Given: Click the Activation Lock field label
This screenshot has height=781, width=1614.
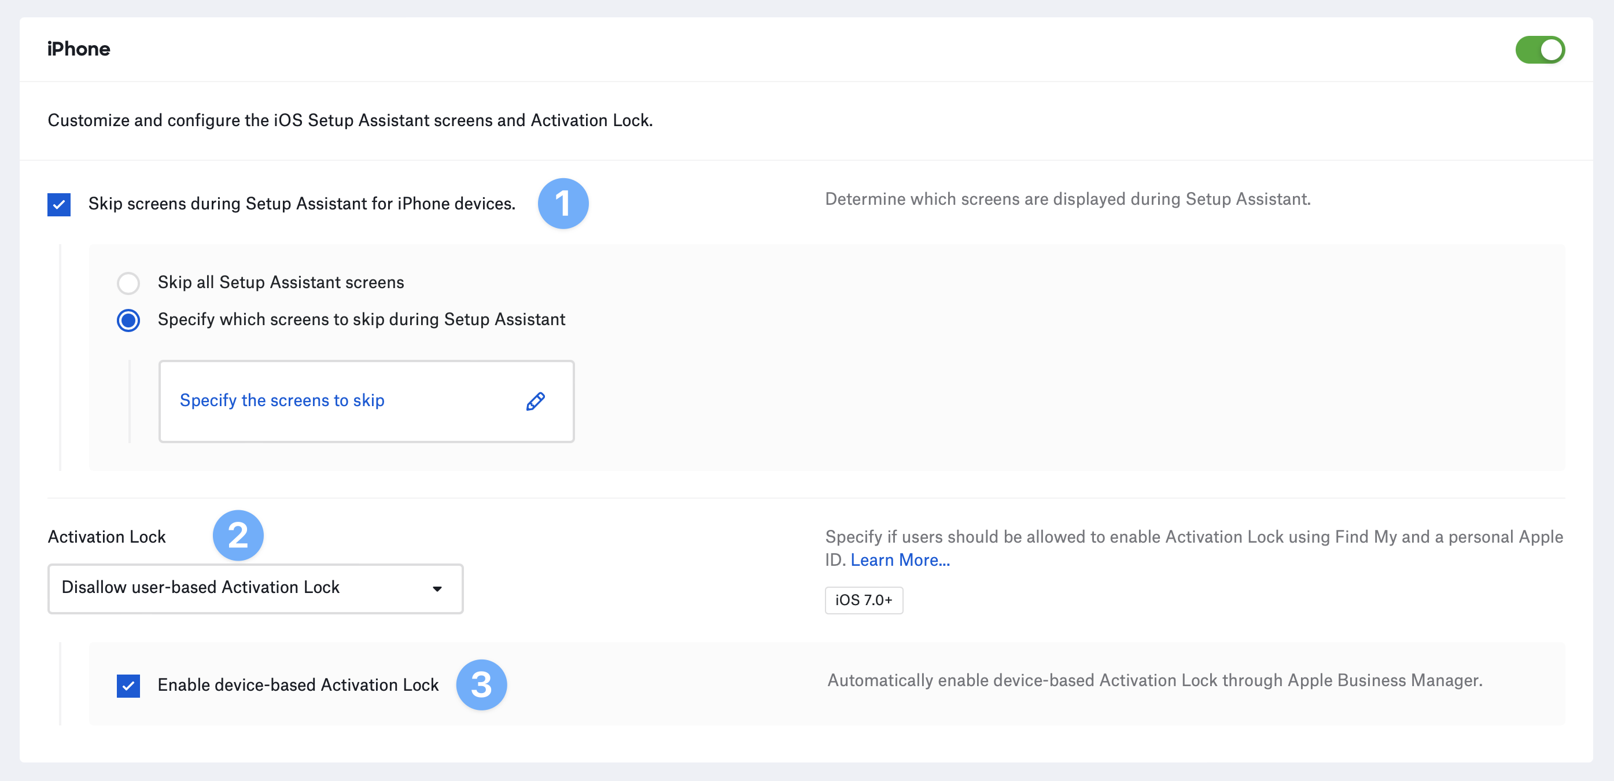Looking at the screenshot, I should [x=106, y=536].
